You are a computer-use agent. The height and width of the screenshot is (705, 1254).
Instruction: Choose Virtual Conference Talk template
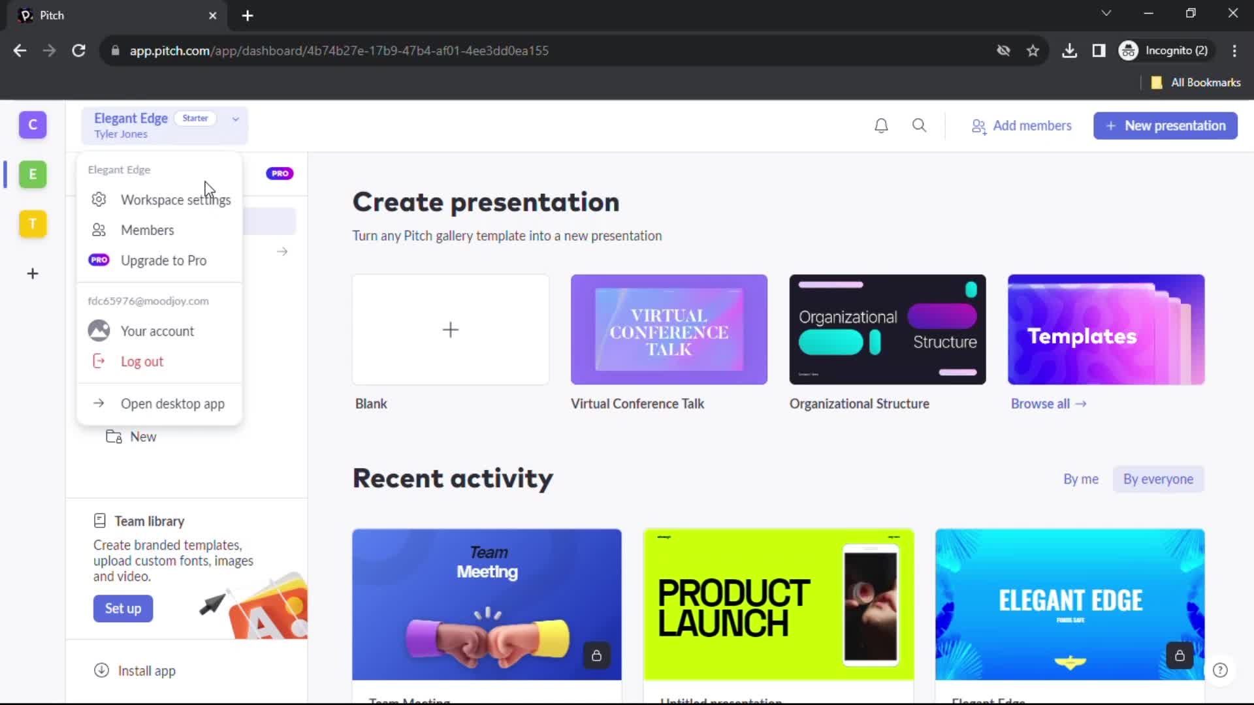click(669, 330)
